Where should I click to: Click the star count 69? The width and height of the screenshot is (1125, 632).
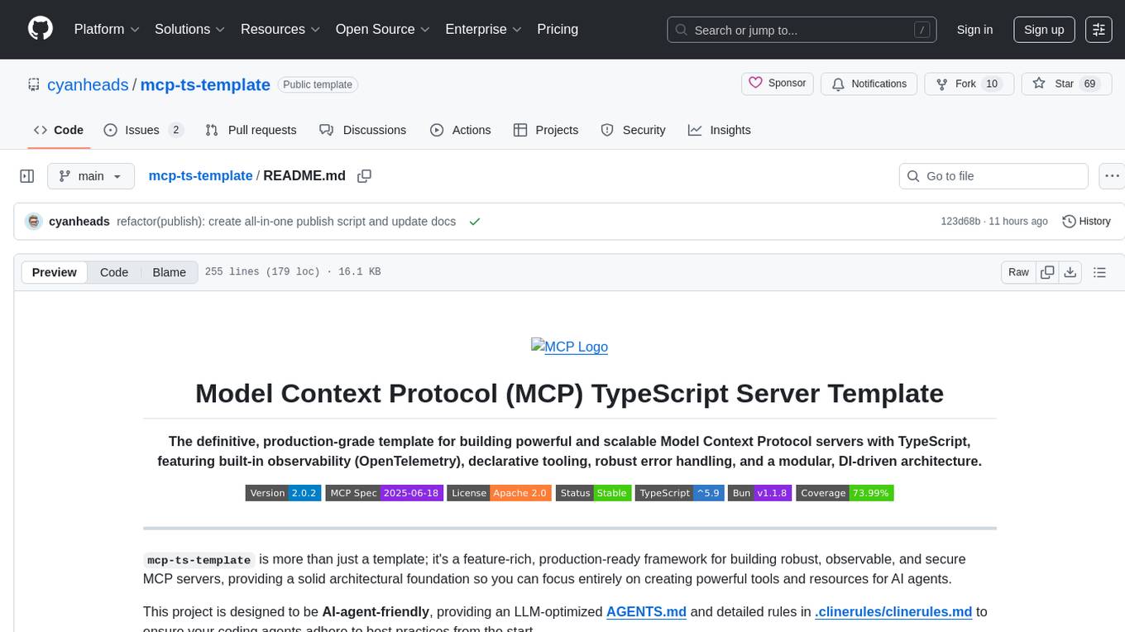point(1089,84)
